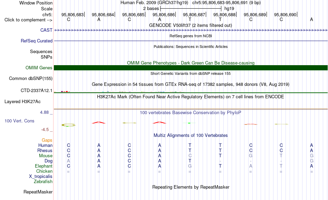Open the Common dbSNP(155) track label
The width and height of the screenshot is (328, 200).
(30, 78)
